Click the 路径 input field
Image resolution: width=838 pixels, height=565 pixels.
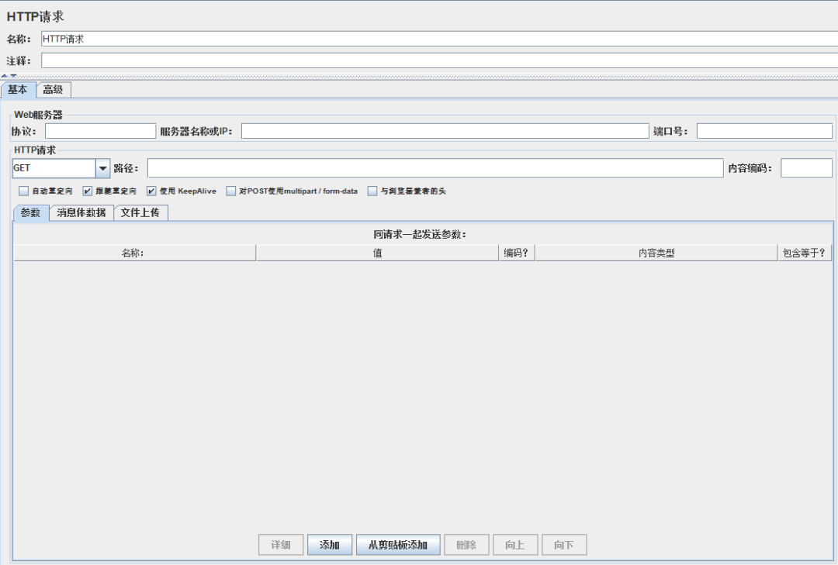[435, 167]
